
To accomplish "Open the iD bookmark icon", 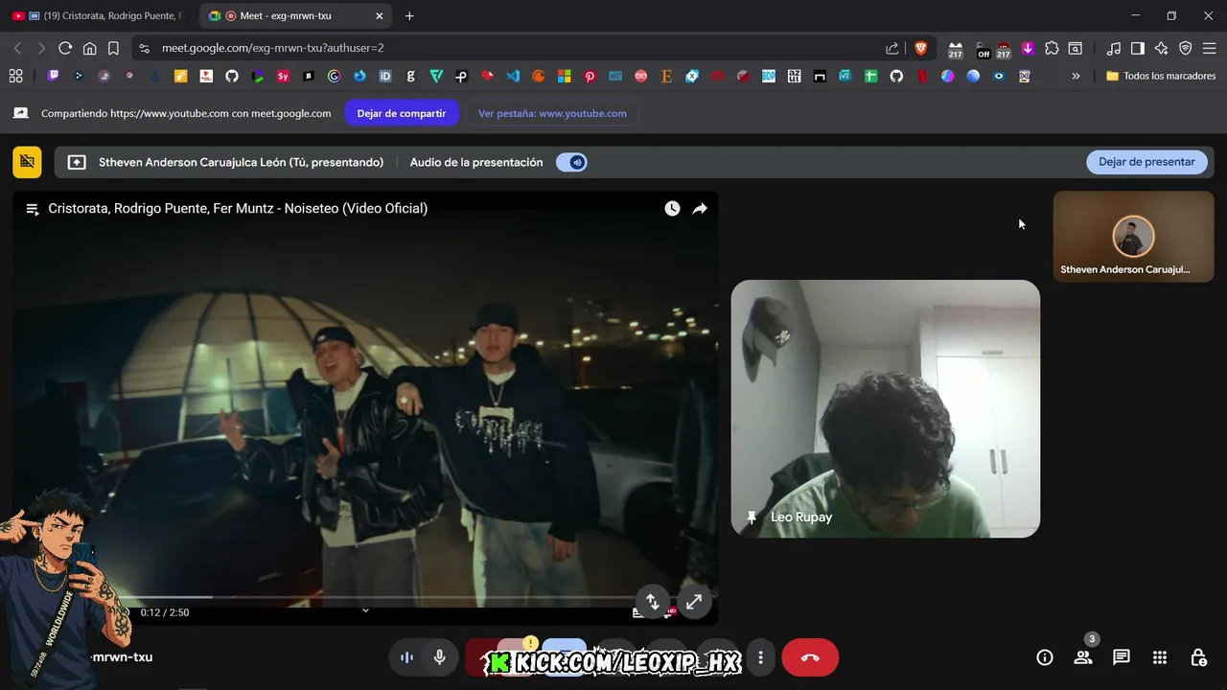I will pyautogui.click(x=385, y=76).
